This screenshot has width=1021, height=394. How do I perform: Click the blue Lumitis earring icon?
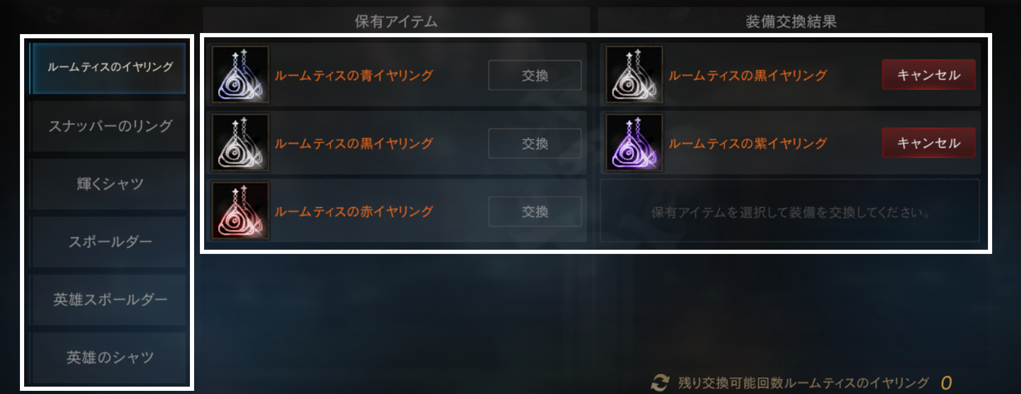pos(240,74)
